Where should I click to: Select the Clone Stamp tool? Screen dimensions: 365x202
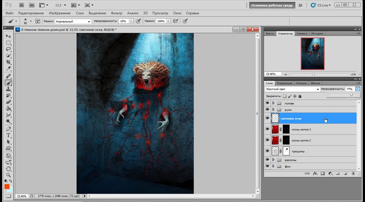9,89
